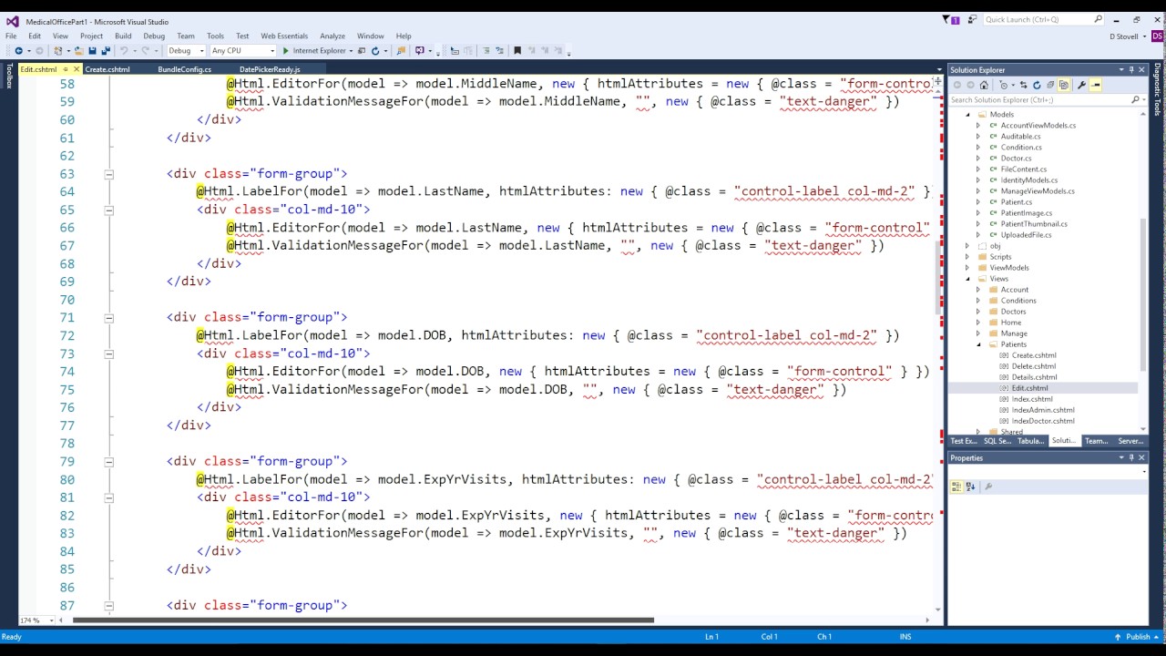
Task: Open the File menu
Action: 11,36
